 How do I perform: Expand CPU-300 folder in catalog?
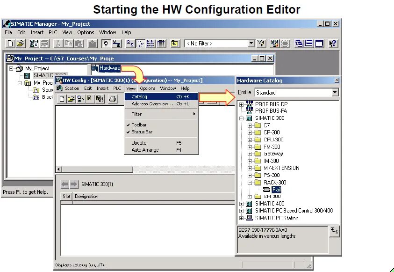[250, 140]
